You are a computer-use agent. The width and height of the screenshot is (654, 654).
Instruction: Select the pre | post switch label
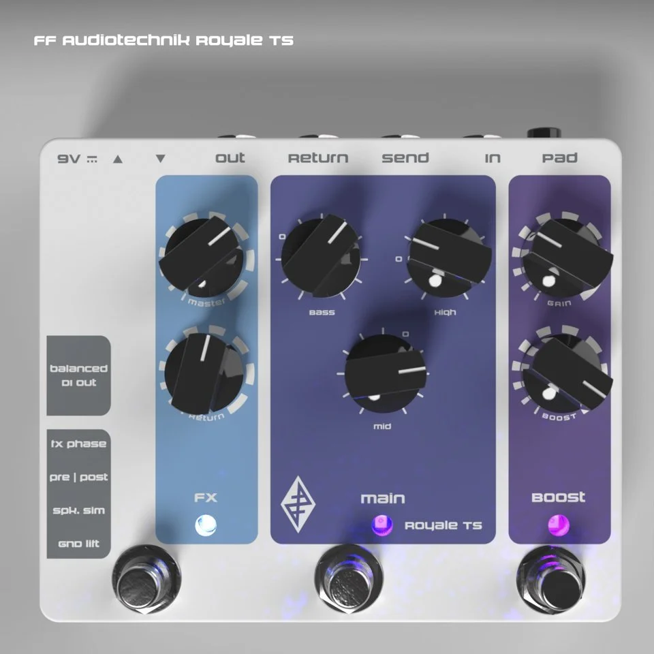[x=78, y=478]
